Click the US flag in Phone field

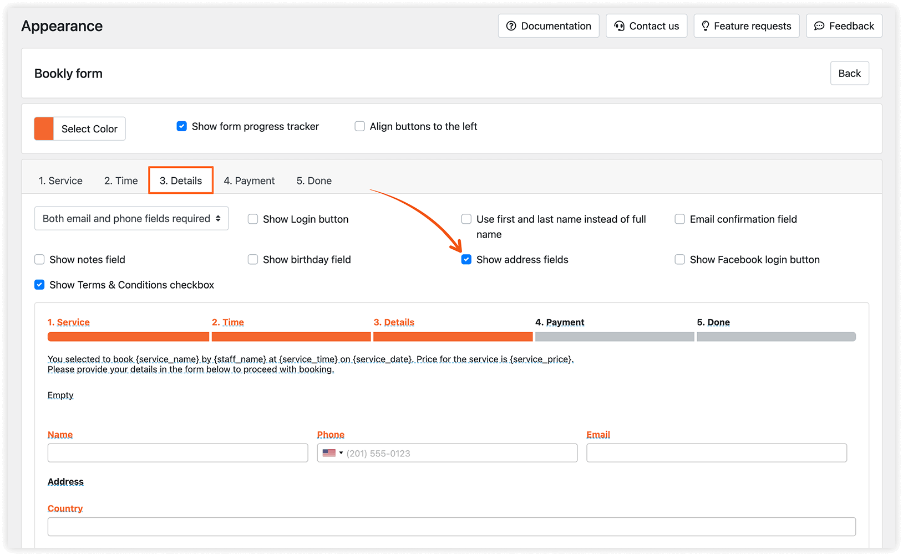(329, 453)
